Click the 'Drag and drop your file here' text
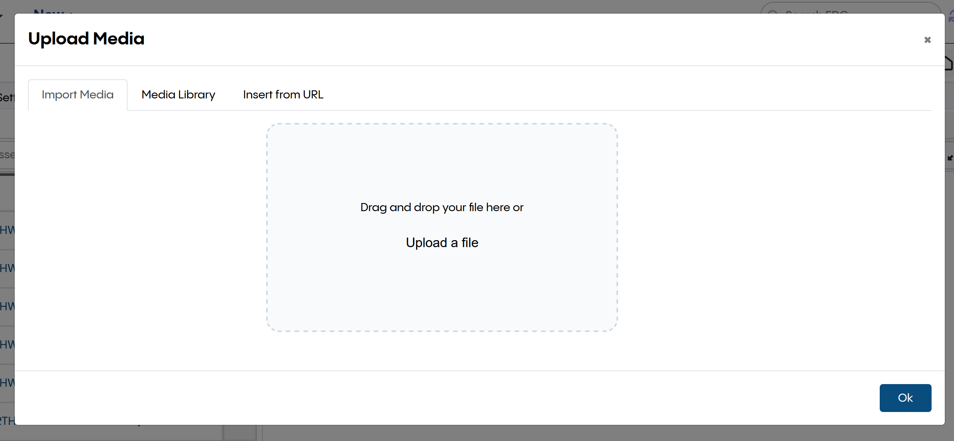Viewport: 954px width, 441px height. click(x=442, y=207)
